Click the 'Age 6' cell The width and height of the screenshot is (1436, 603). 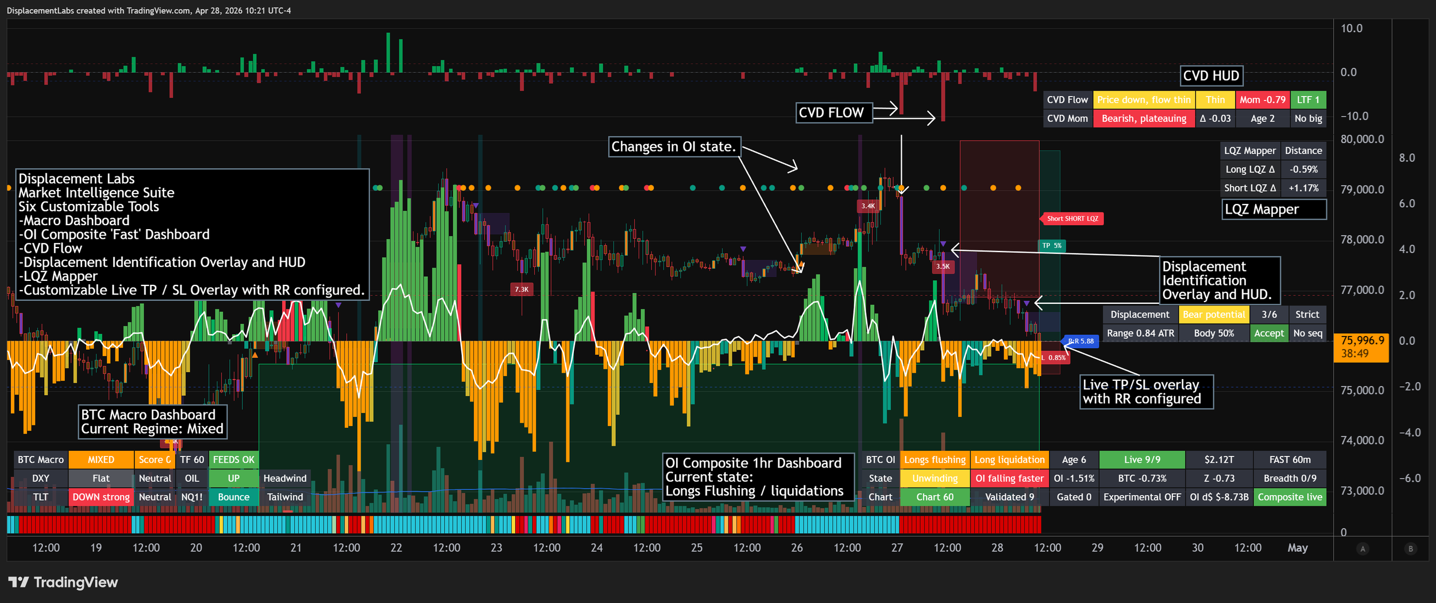click(1074, 459)
